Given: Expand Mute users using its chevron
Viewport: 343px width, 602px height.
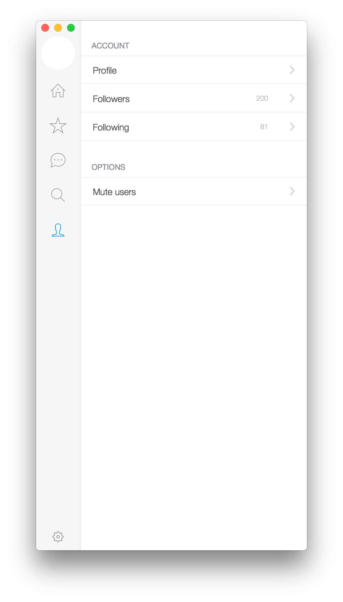Looking at the screenshot, I should pyautogui.click(x=292, y=191).
